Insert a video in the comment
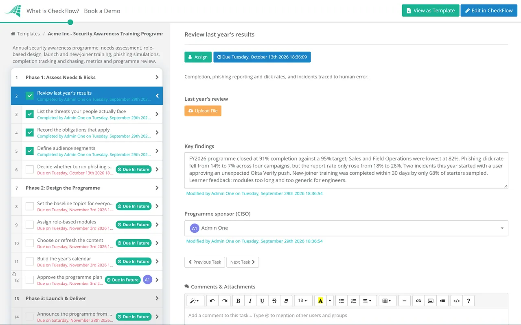 pos(442,301)
